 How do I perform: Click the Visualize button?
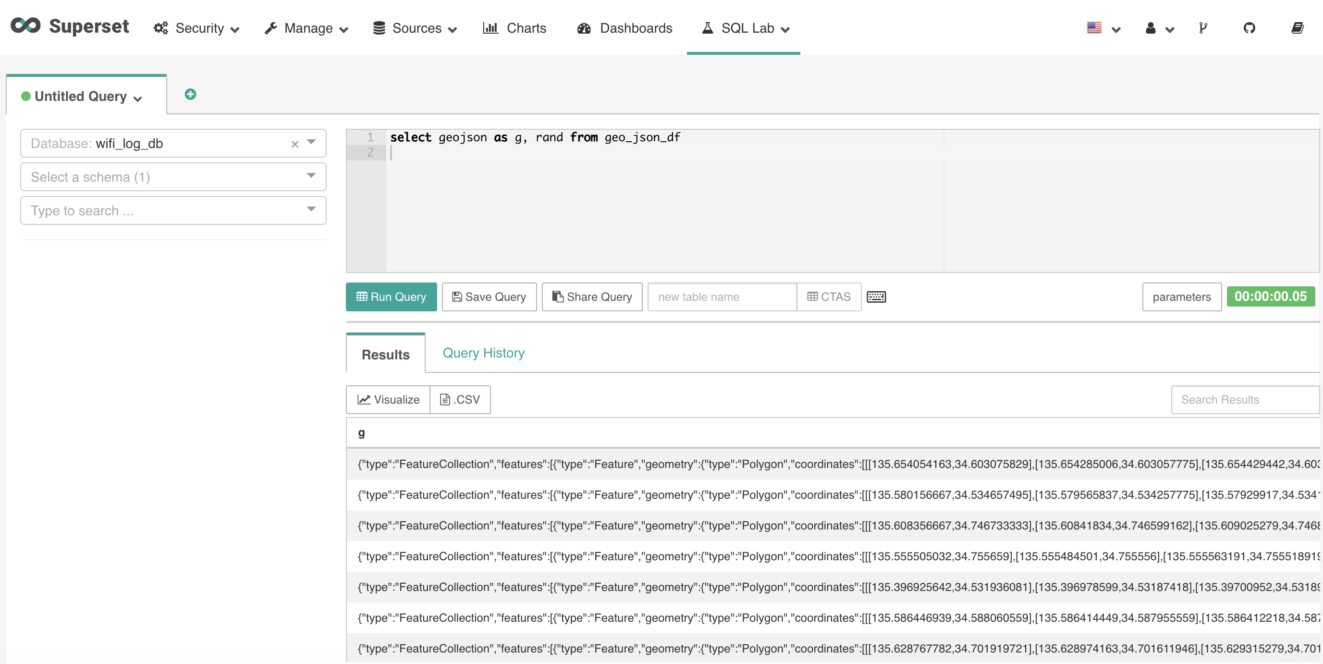388,400
